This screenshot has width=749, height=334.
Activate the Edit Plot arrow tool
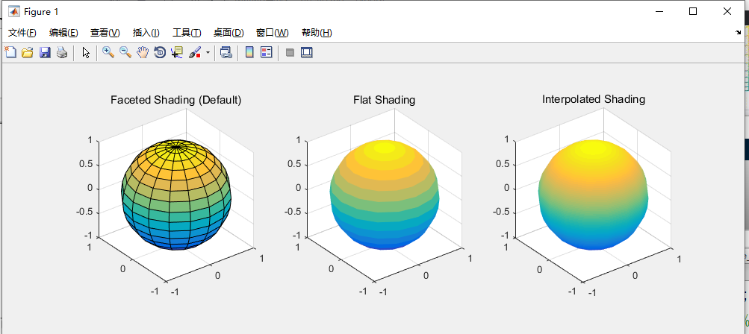86,52
